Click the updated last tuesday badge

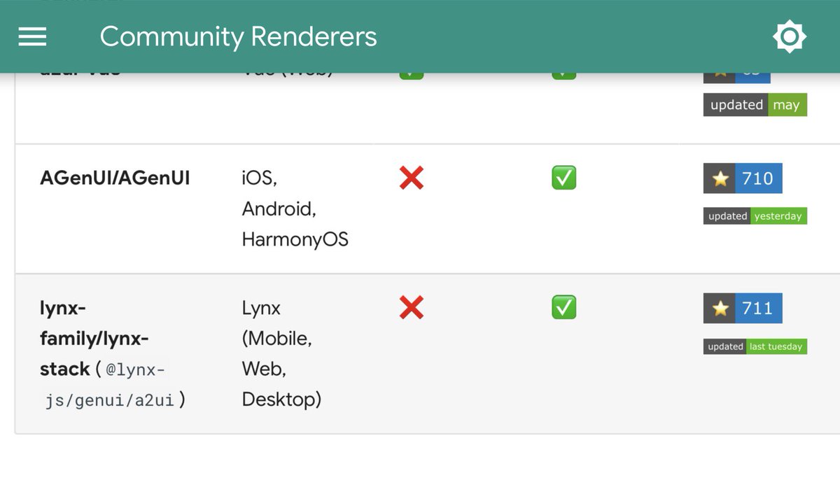tap(755, 346)
